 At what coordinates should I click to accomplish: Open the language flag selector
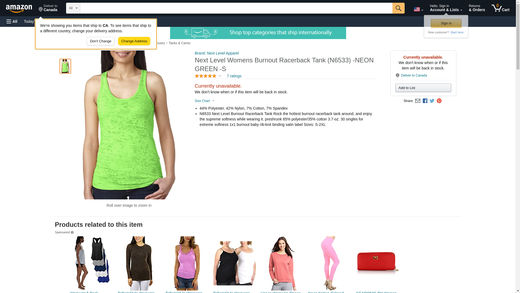(x=418, y=9)
